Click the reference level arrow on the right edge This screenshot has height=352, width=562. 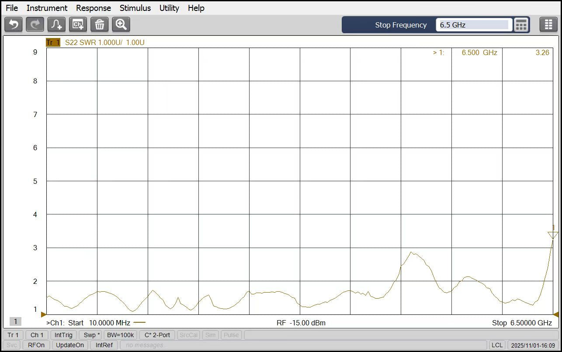click(556, 314)
